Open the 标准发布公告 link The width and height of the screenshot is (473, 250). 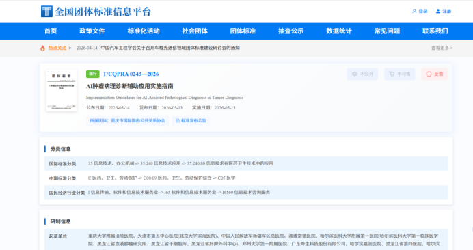coord(191,121)
